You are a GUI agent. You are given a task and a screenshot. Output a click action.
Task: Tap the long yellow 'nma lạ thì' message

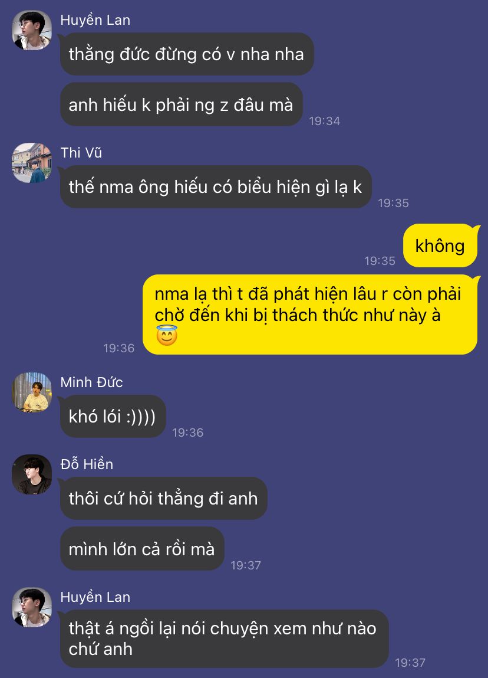point(310,315)
